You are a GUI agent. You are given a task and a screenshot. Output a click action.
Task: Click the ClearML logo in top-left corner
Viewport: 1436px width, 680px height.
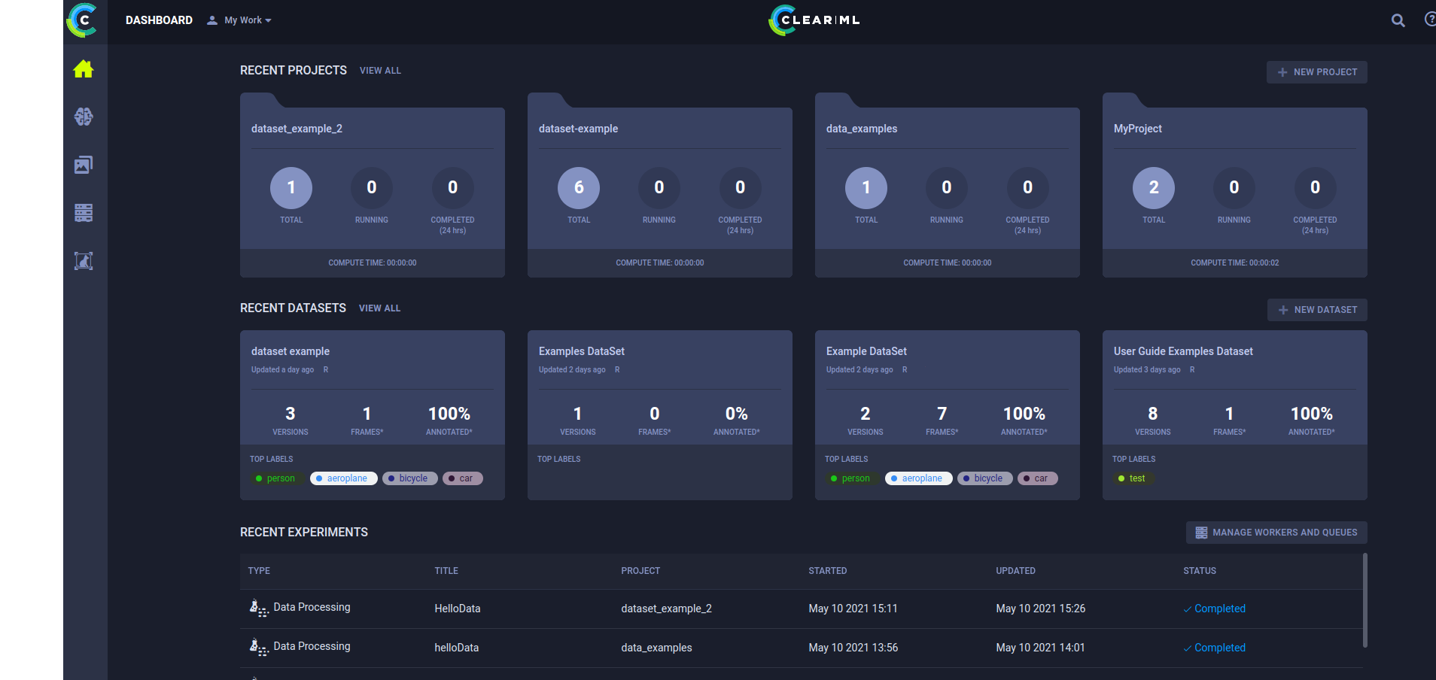[x=82, y=20]
